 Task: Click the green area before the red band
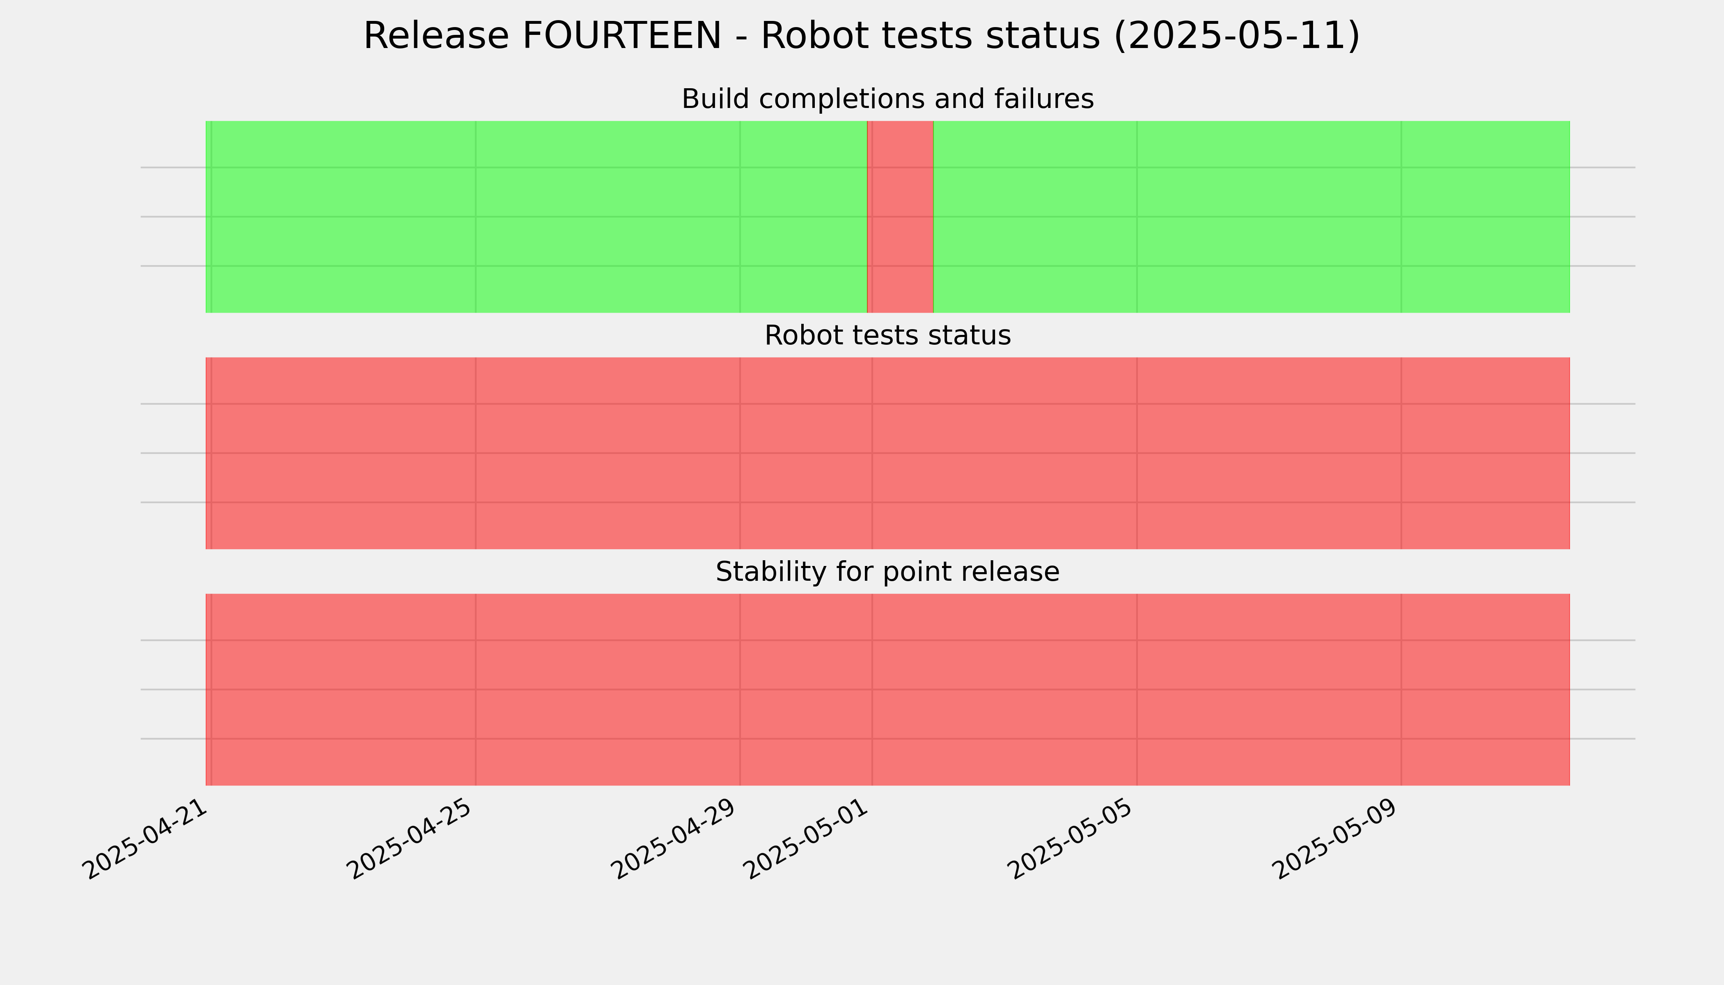[536, 216]
